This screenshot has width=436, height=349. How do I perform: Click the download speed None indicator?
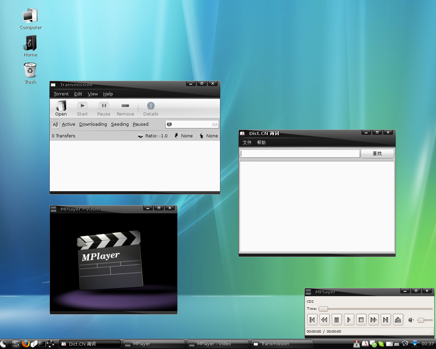(x=183, y=136)
